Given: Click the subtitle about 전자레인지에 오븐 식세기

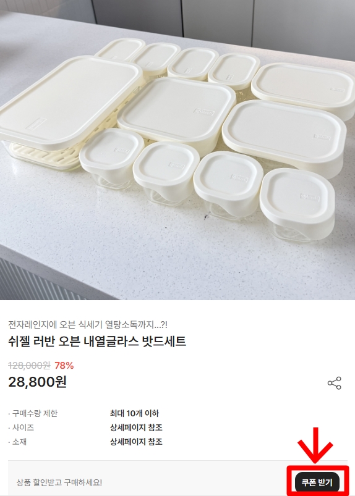Looking at the screenshot, I should tap(88, 324).
